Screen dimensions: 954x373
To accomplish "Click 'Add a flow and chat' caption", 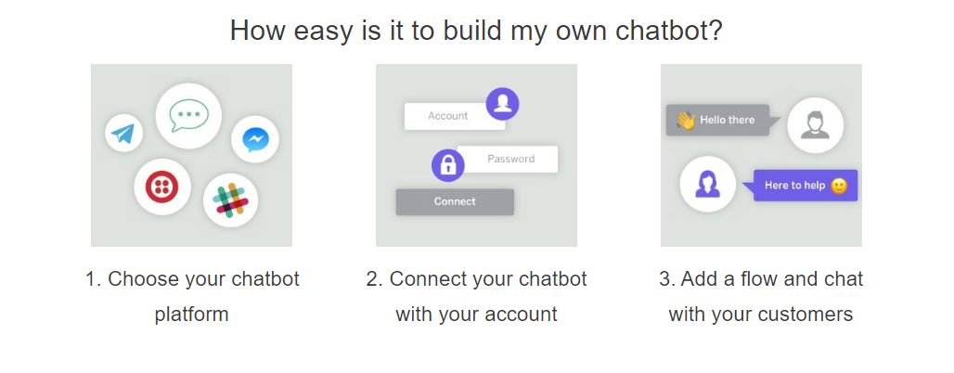I will 761,279.
